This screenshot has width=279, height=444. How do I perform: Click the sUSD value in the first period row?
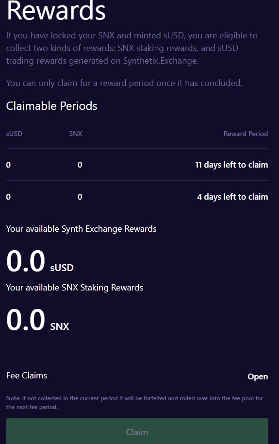click(8, 165)
